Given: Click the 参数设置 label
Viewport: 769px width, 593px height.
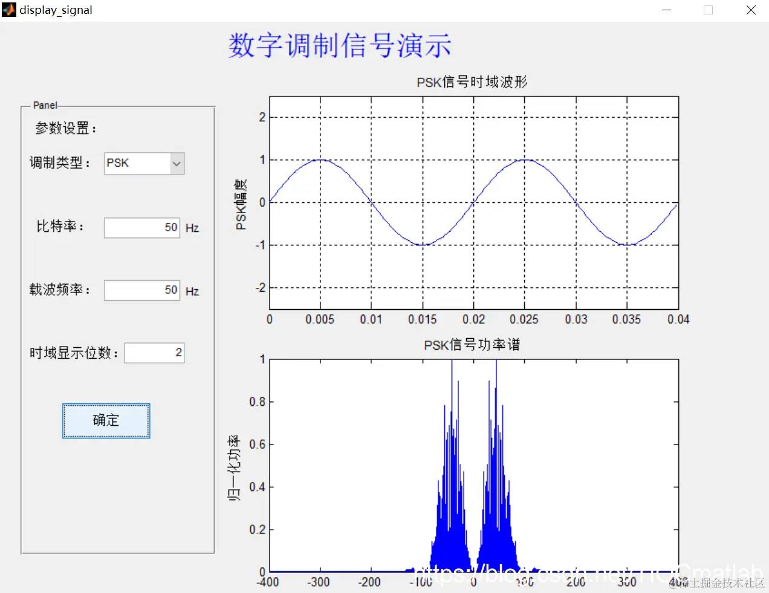Looking at the screenshot, I should (65, 128).
